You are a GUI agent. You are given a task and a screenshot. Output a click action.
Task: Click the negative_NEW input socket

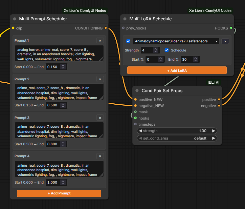click(x=135, y=106)
